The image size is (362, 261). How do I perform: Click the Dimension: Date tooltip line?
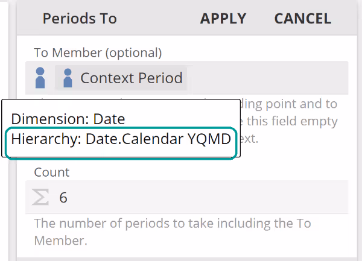point(68,118)
